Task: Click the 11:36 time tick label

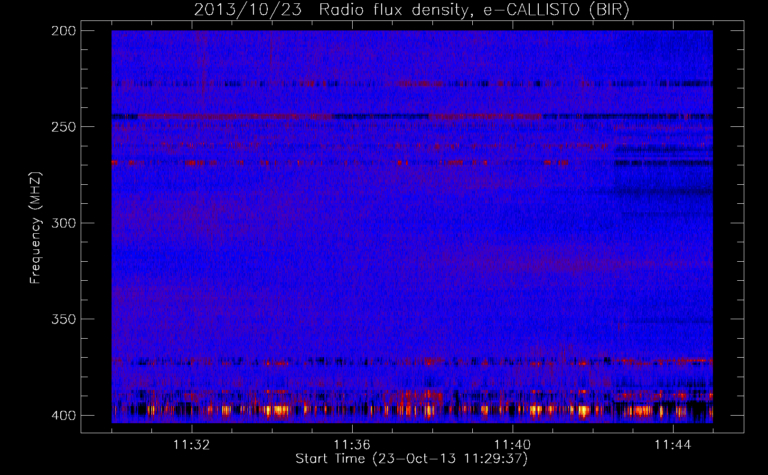Action: (x=352, y=445)
